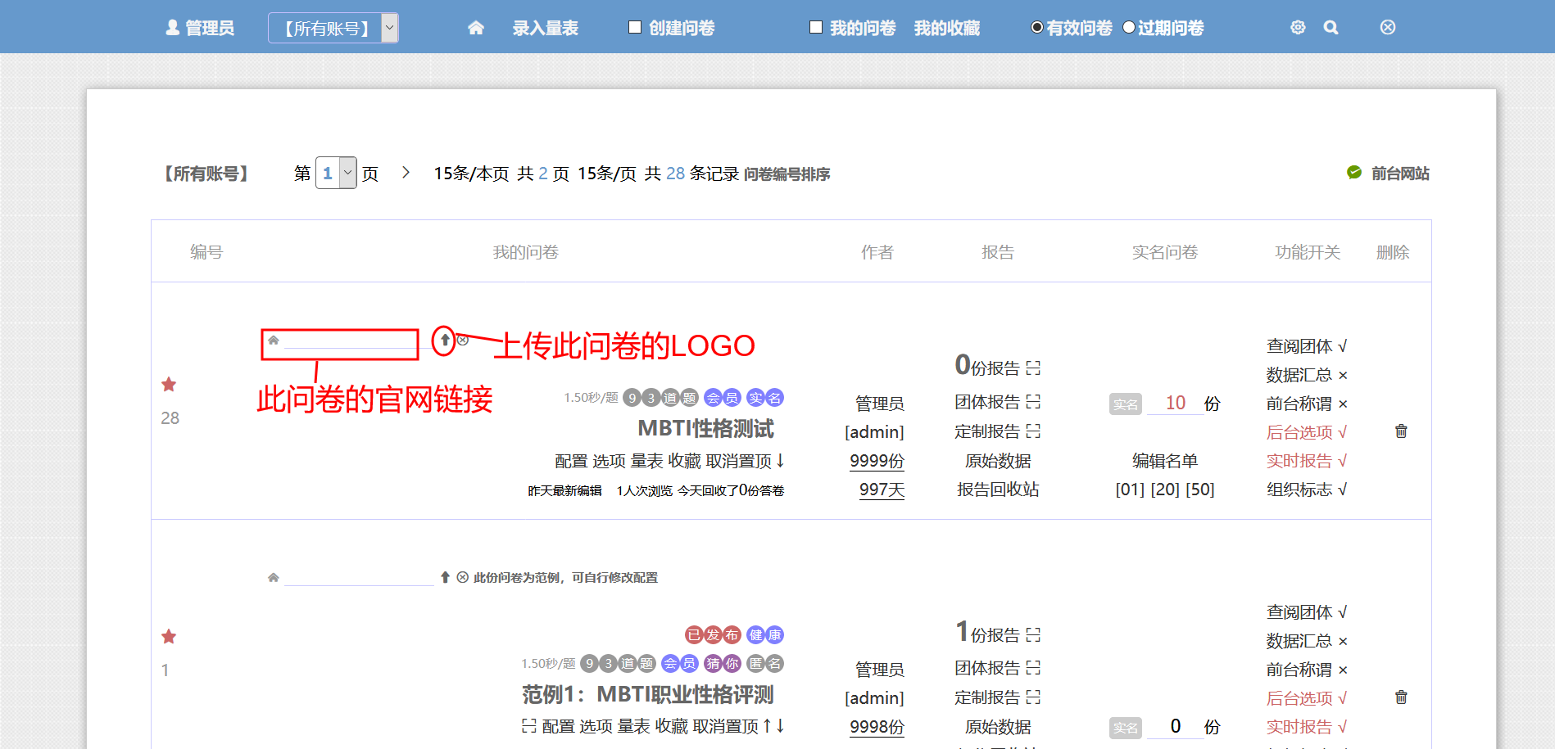The image size is (1555, 749).
Task: Open the 【所有账号】 account dropdown
Action: 333,28
